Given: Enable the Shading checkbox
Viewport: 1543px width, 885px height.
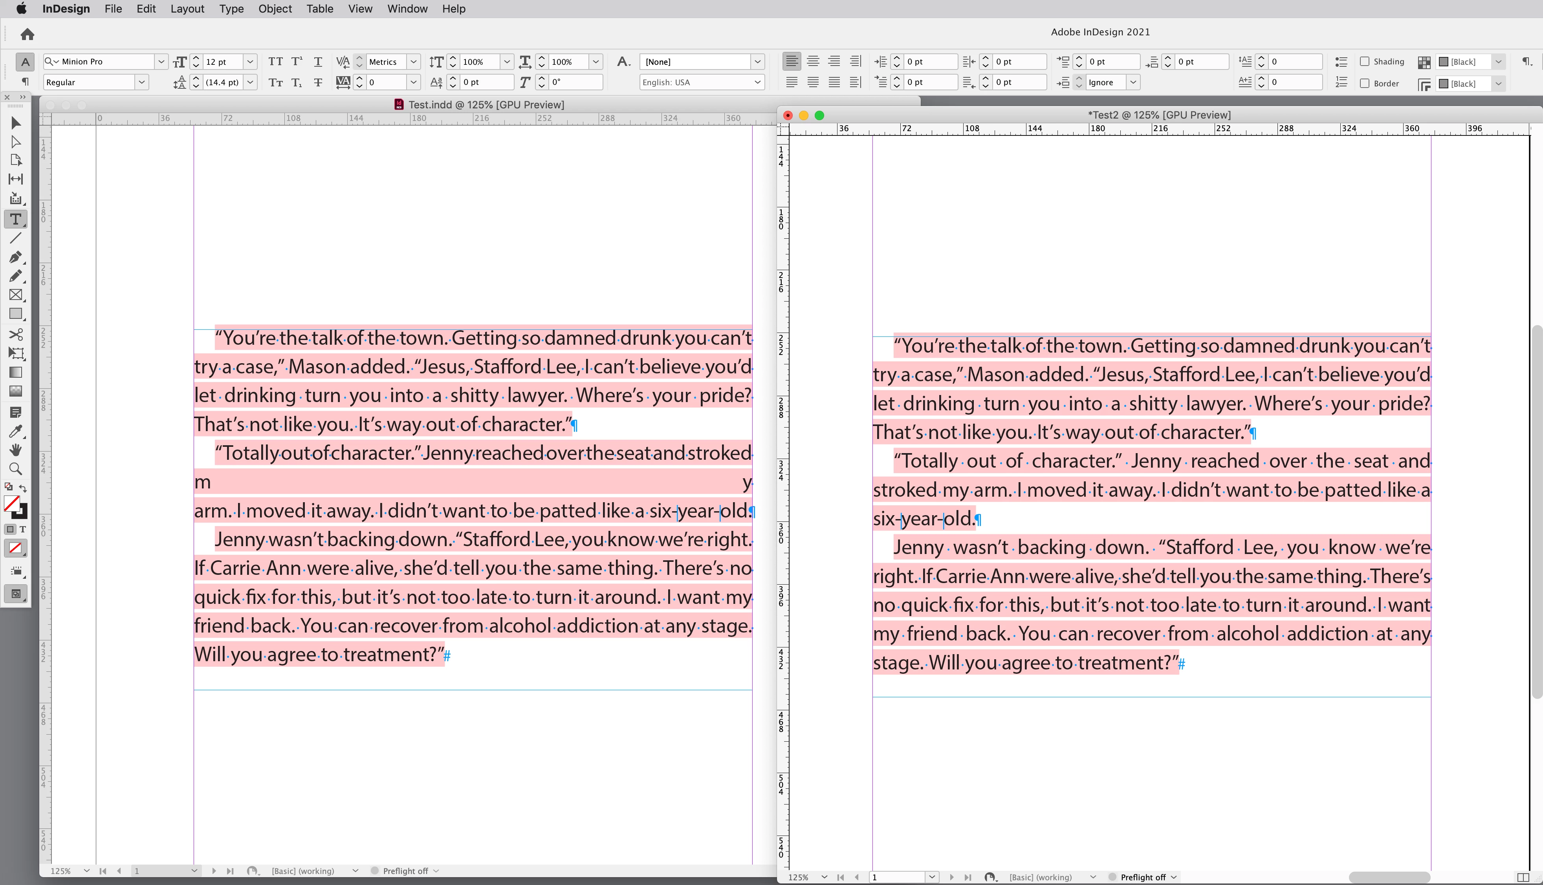Looking at the screenshot, I should [1365, 61].
